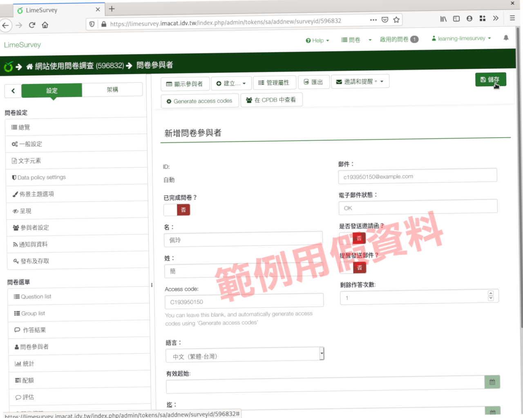Bookmark this page with star icon

[396, 20]
